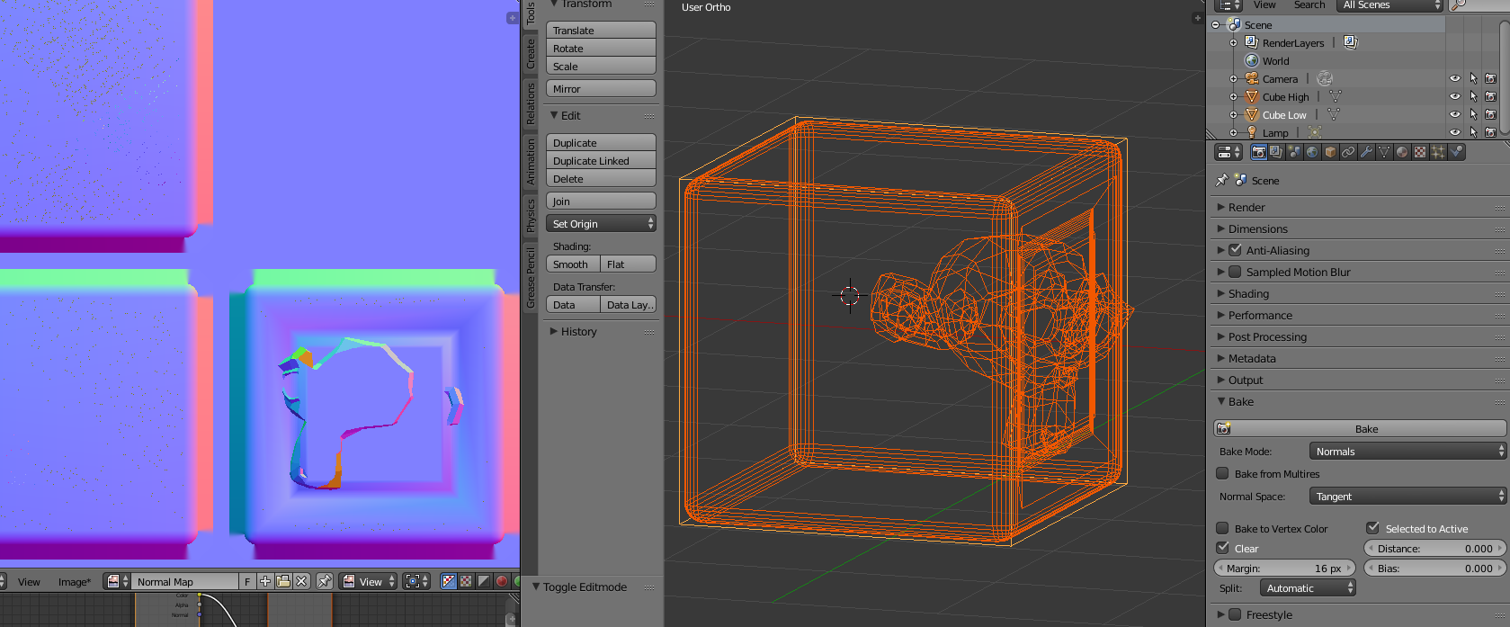
Task: Unlink the Normal Map image with X
Action: [x=301, y=581]
